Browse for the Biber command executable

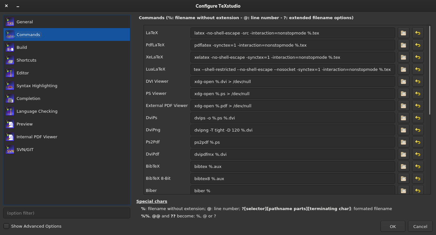(x=403, y=190)
